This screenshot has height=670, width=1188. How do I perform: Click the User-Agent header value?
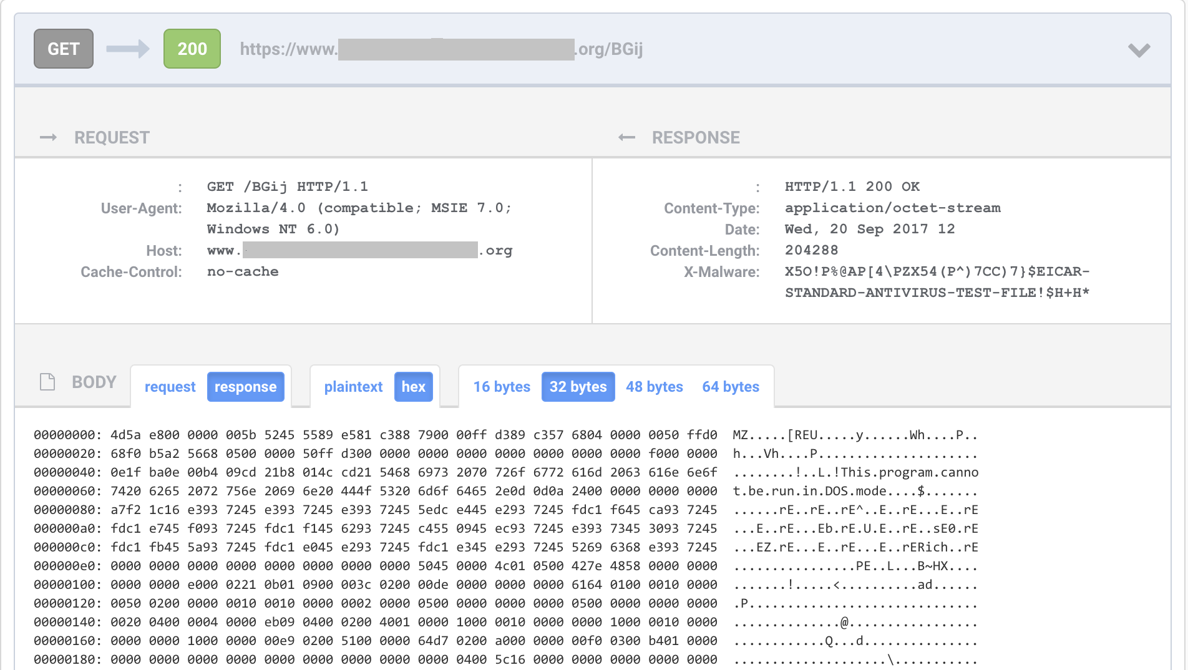pyautogui.click(x=359, y=208)
